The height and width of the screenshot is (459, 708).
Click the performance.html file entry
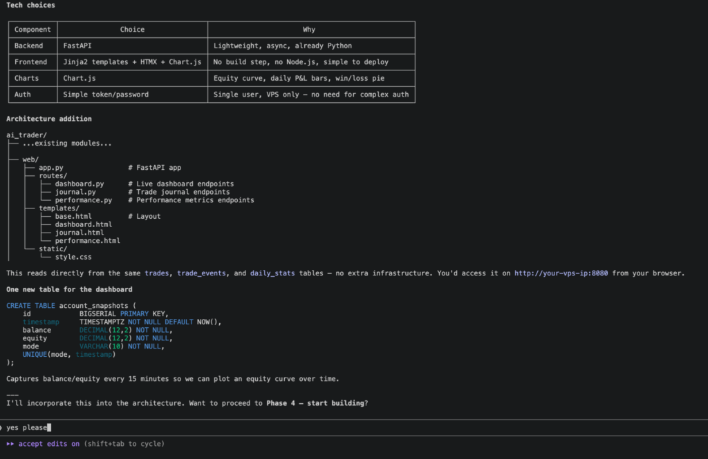87,241
